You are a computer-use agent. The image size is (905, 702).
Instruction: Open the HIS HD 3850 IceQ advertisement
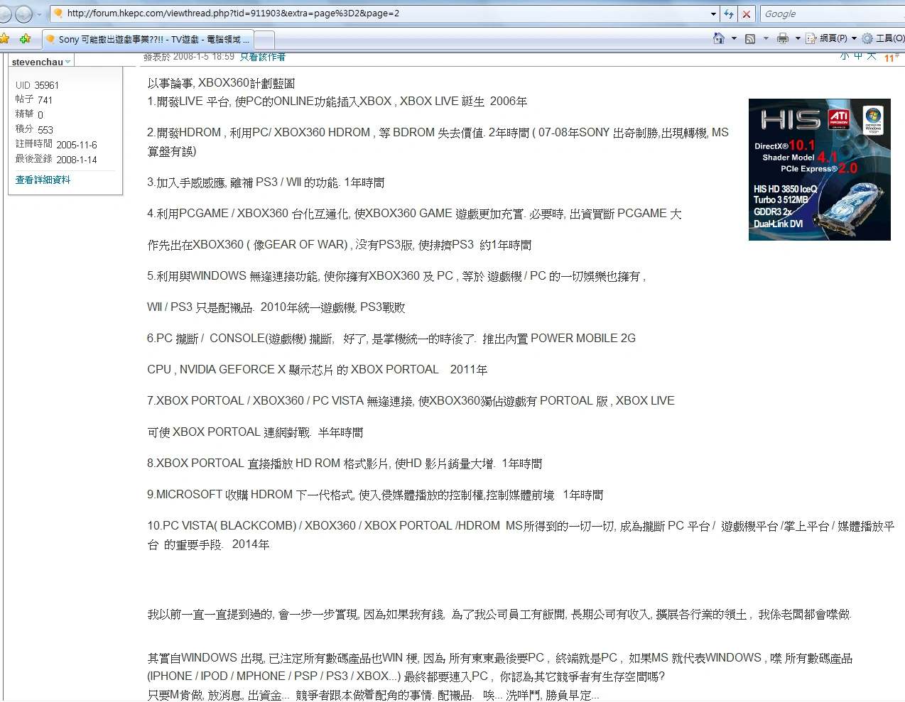pyautogui.click(x=820, y=170)
